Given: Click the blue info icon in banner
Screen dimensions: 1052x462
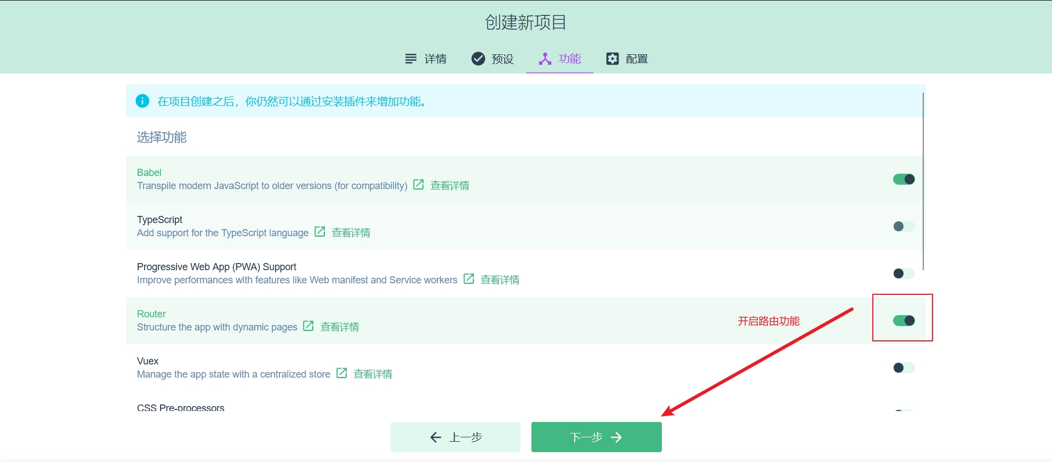Looking at the screenshot, I should 142,101.
